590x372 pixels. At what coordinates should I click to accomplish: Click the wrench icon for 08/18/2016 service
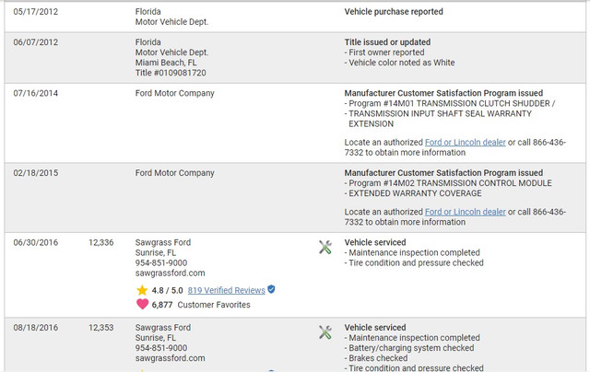pyautogui.click(x=325, y=332)
